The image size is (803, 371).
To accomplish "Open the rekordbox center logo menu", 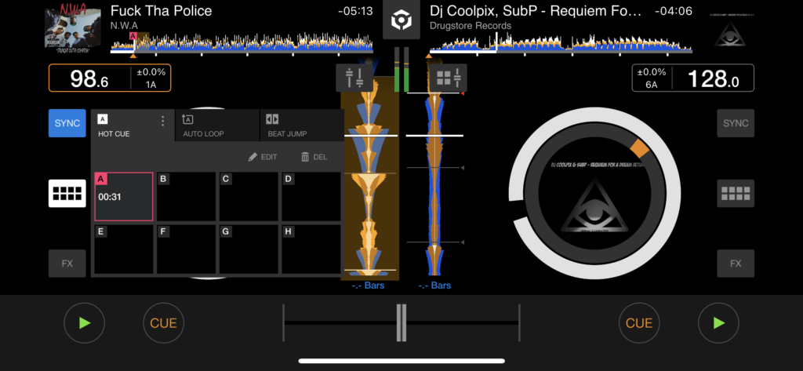I will point(401,21).
